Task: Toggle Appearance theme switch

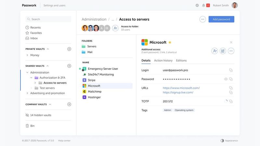Action: click(x=222, y=140)
